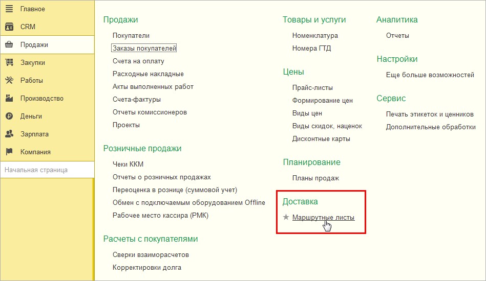Open Номенклатура
This screenshot has height=281, width=486.
pyautogui.click(x=315, y=36)
